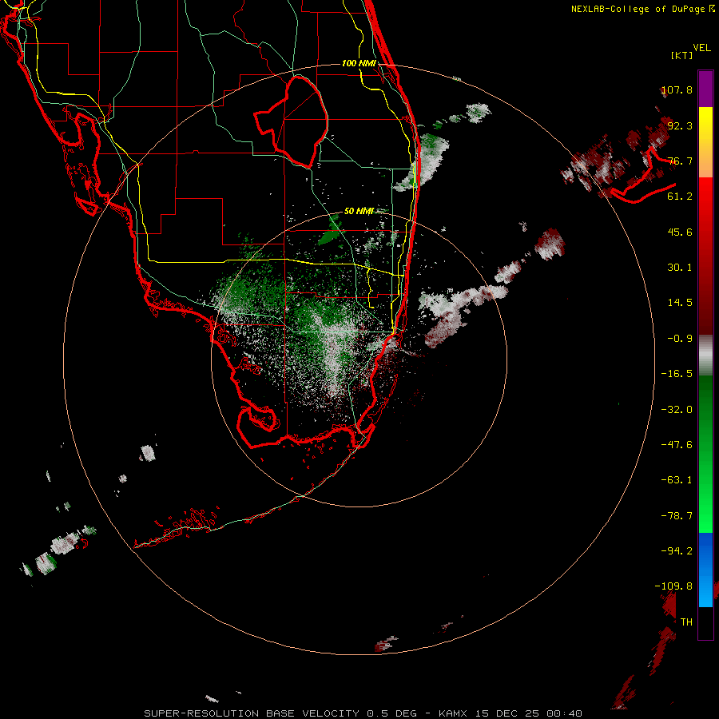
Task: Click the 14.5 velocity scale value
Action: pyautogui.click(x=680, y=303)
